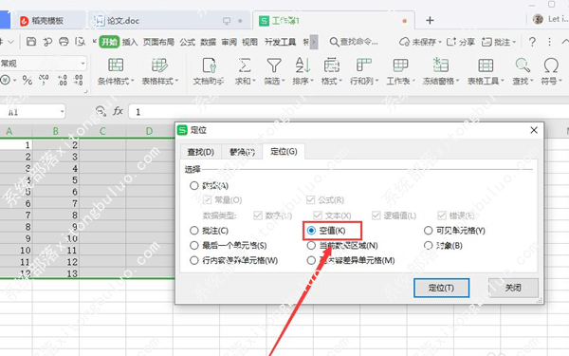Click the Rows and Columns (行和列) icon
The width and height of the screenshot is (569, 356).
363,66
